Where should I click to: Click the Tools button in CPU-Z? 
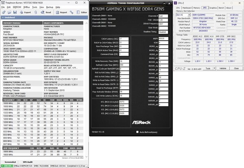click(208, 68)
